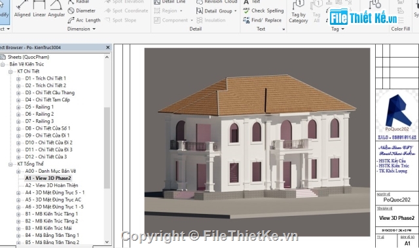Open Find/Replace text tool
This screenshot has width=419, height=248.
[x=262, y=20]
